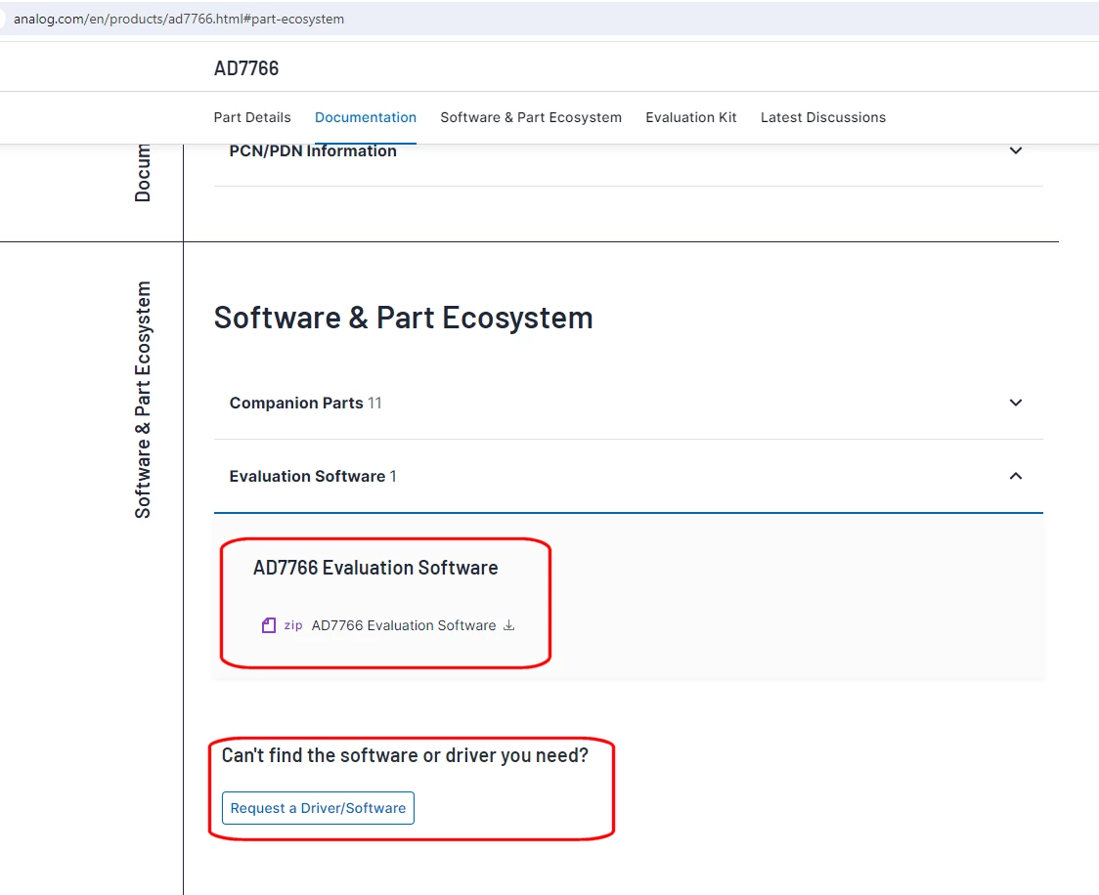Click the Software & Part Ecosystem page heading
Viewport: 1099px width, 895px height.
point(403,318)
